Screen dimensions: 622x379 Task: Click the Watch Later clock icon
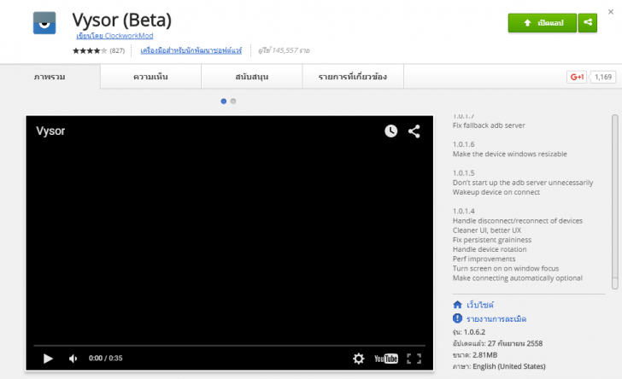click(390, 131)
